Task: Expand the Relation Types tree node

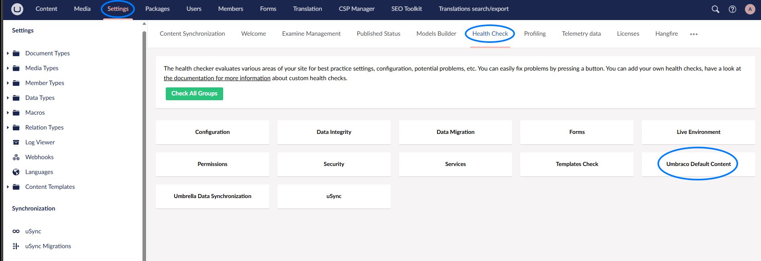Action: click(x=8, y=127)
